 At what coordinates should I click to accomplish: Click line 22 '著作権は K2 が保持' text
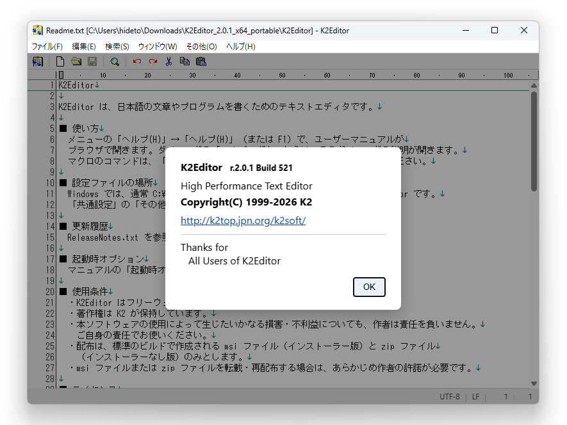point(142,314)
